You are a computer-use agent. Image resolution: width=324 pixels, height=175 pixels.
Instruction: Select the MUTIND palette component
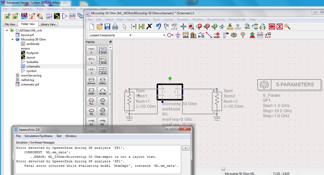pos(102,91)
